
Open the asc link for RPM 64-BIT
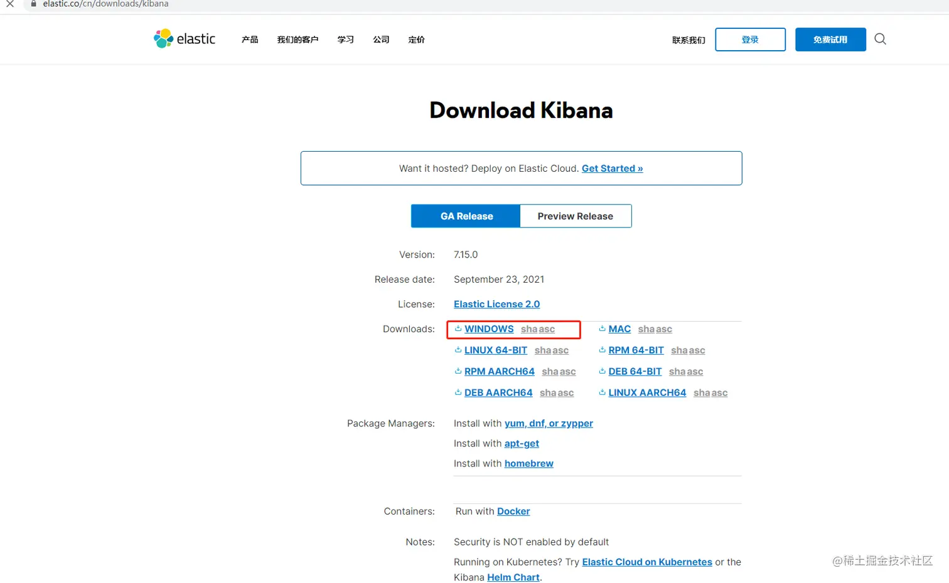(x=697, y=350)
